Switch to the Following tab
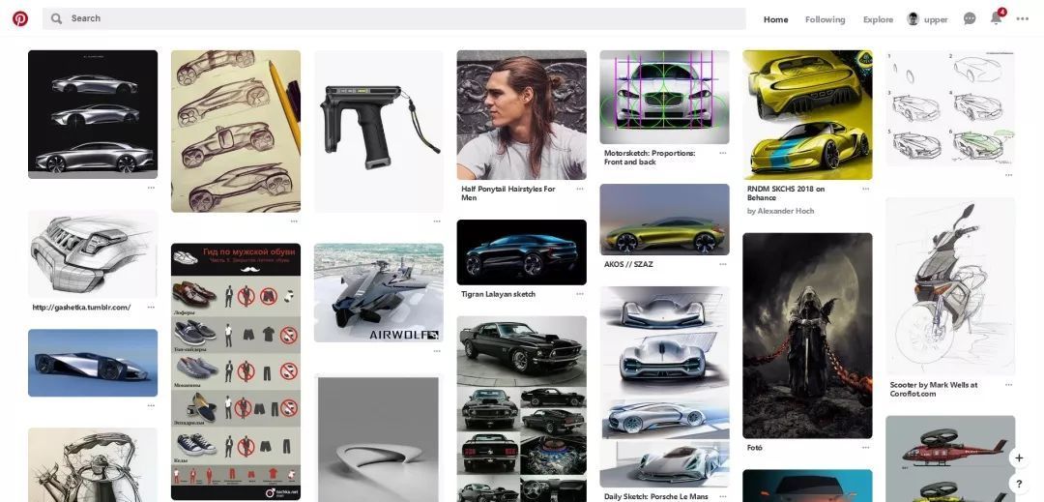This screenshot has width=1044, height=502. 825,19
